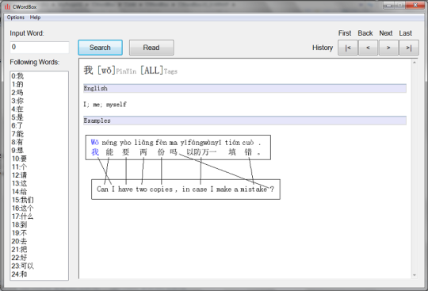Select word '5:是' in the list
The image size is (428, 291).
click(17, 117)
